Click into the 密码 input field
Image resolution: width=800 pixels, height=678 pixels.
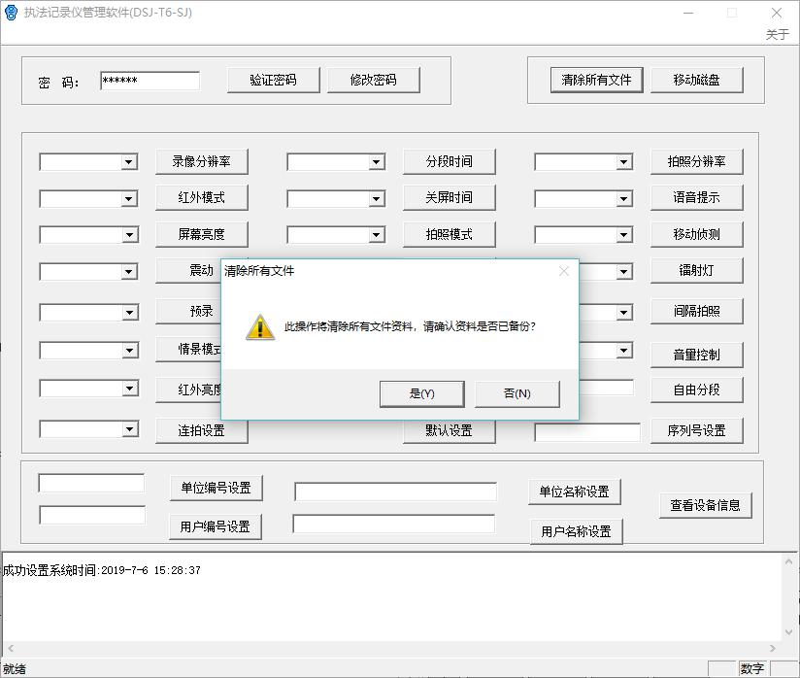coord(150,82)
